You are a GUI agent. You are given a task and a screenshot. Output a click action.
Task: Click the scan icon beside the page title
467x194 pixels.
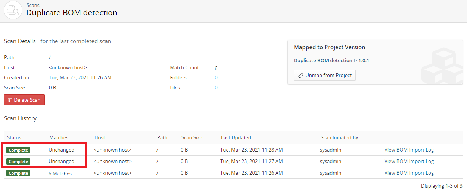(13, 10)
